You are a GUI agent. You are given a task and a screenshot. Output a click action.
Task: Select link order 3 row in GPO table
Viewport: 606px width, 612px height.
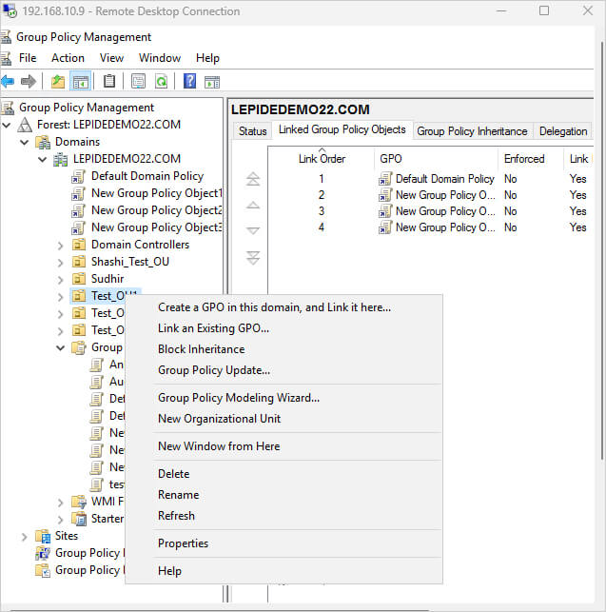pyautogui.click(x=431, y=211)
